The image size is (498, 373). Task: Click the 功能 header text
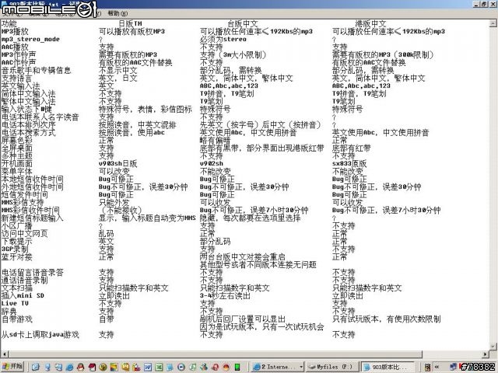coord(9,24)
